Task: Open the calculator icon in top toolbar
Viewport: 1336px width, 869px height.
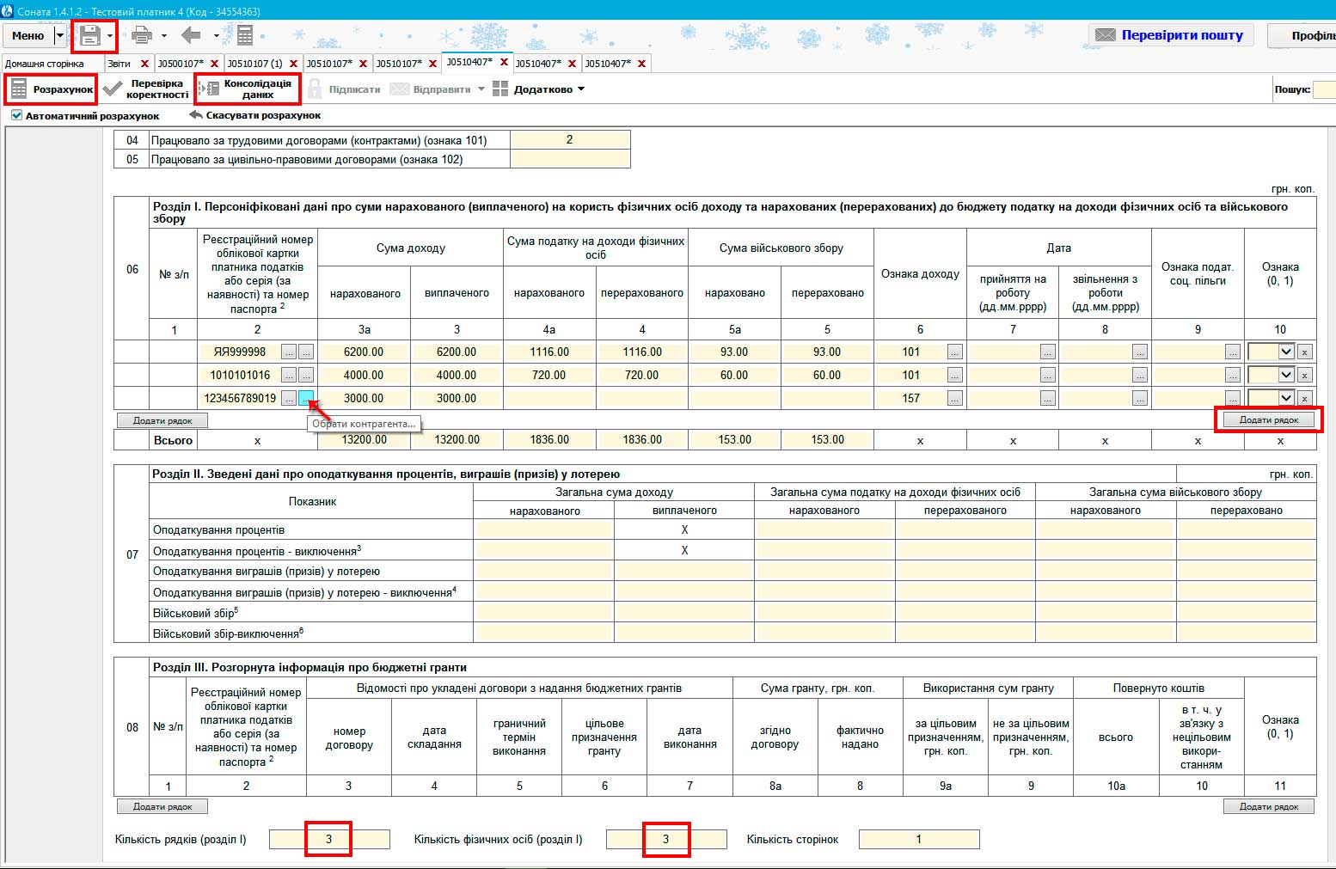Action: tap(245, 35)
